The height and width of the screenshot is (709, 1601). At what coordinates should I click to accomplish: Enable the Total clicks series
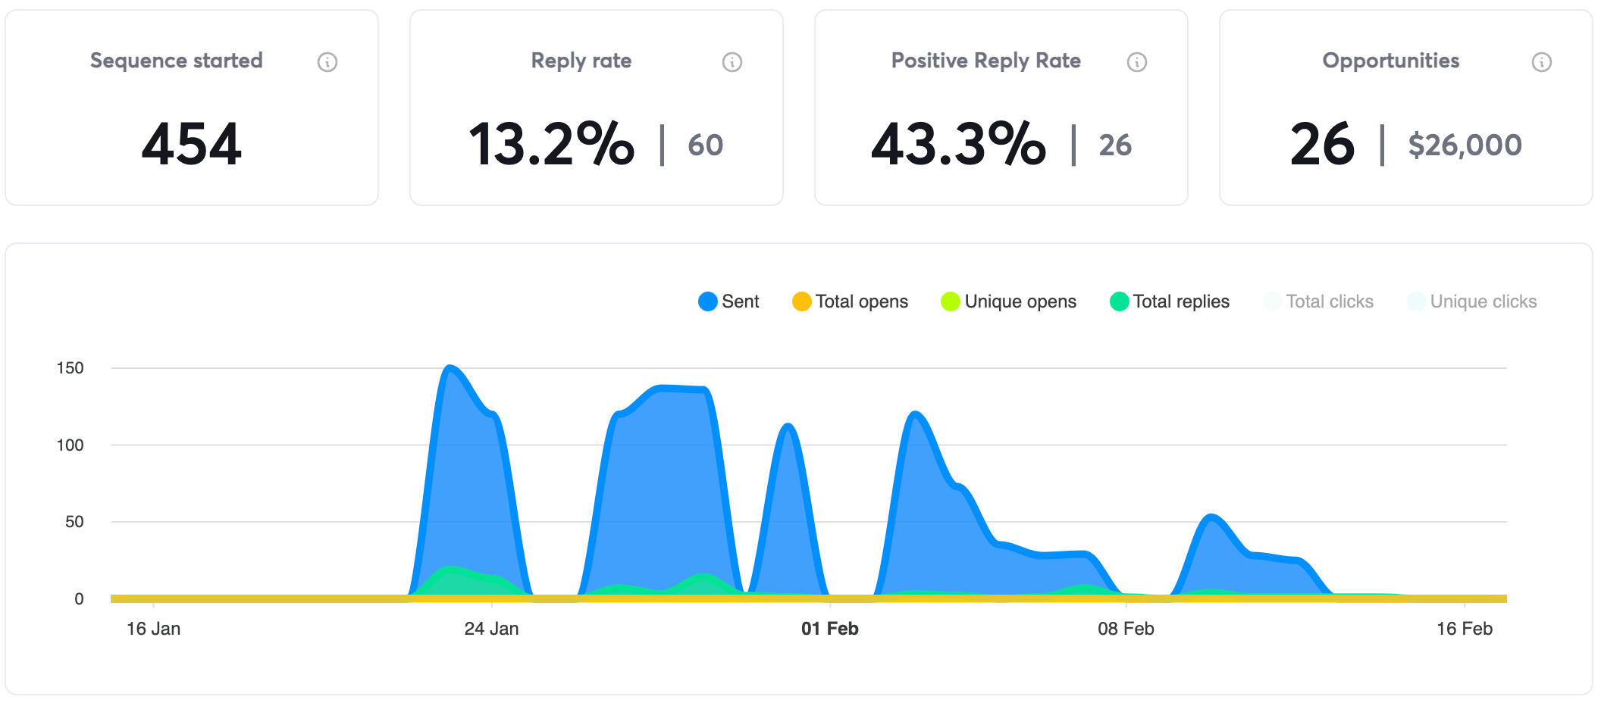[1319, 301]
